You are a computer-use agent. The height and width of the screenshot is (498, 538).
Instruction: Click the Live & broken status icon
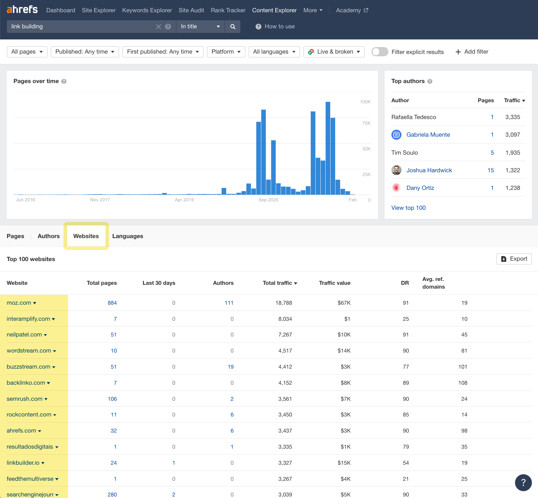click(x=311, y=52)
